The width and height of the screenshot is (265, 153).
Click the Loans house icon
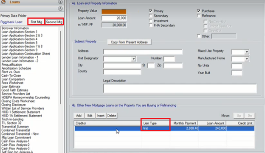coord(3,2)
